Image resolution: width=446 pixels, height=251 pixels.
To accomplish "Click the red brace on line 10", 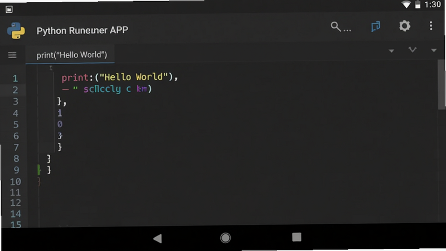I will [39, 182].
